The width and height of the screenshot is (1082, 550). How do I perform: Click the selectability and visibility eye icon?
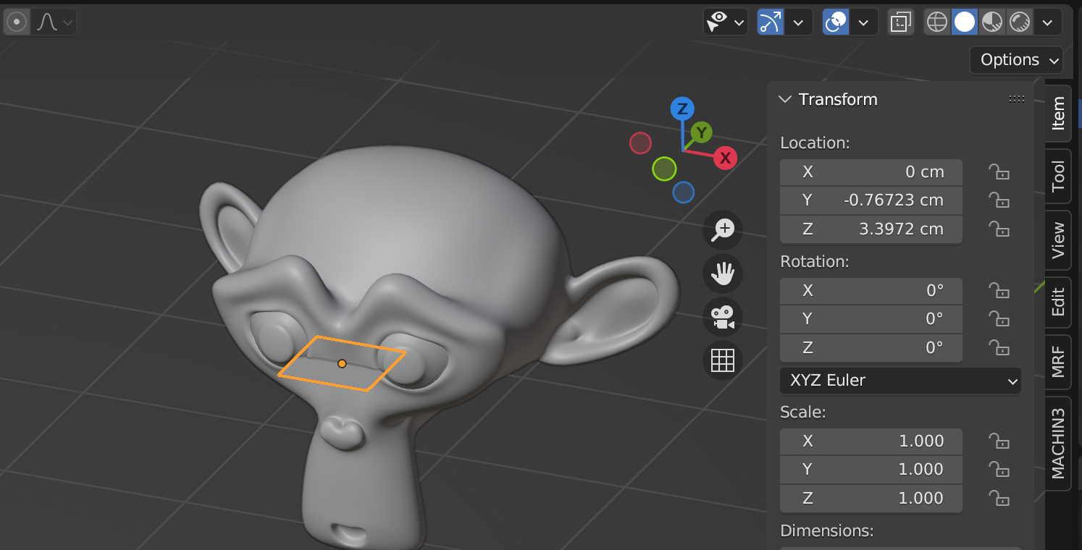[726, 22]
